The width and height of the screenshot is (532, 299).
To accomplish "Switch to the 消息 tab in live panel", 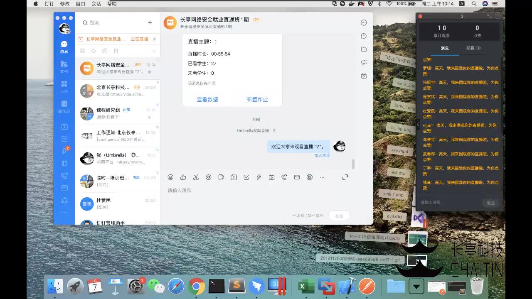I will (445, 48).
